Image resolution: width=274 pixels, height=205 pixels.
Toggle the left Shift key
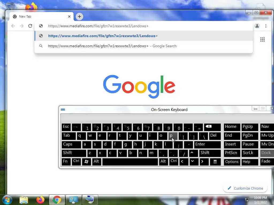pyautogui.click(x=74, y=153)
